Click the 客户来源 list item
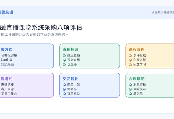This screenshot has width=174, height=119. click(7, 89)
